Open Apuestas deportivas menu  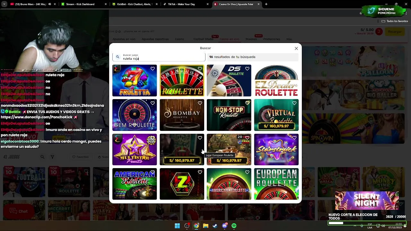click(155, 39)
